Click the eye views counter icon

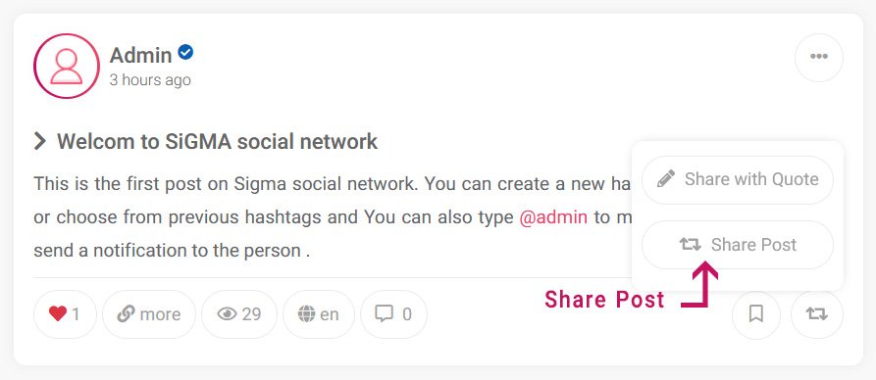pos(227,314)
